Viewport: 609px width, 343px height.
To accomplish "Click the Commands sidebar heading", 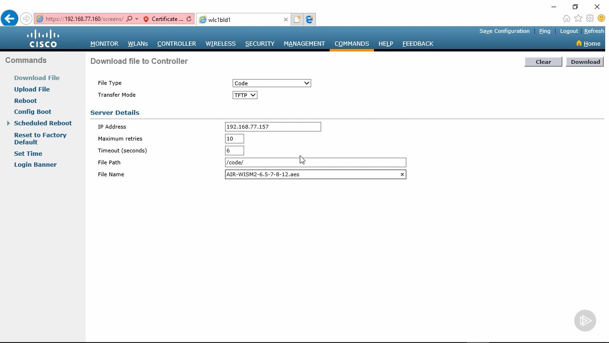I will [x=26, y=60].
